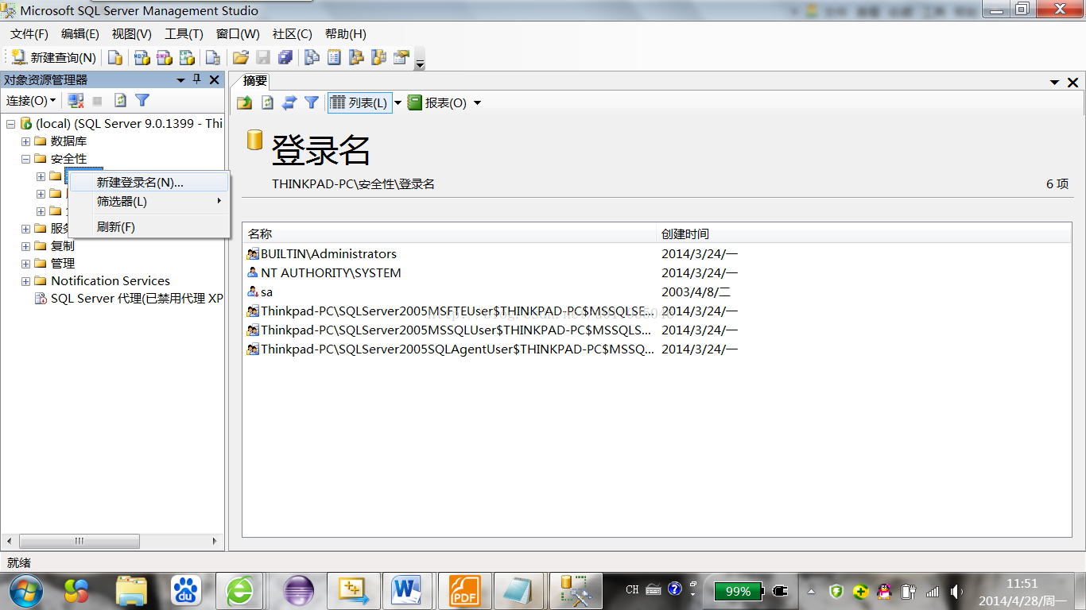Open a Database Engine Query from toolbar
This screenshot has width=1086, height=610.
point(115,57)
